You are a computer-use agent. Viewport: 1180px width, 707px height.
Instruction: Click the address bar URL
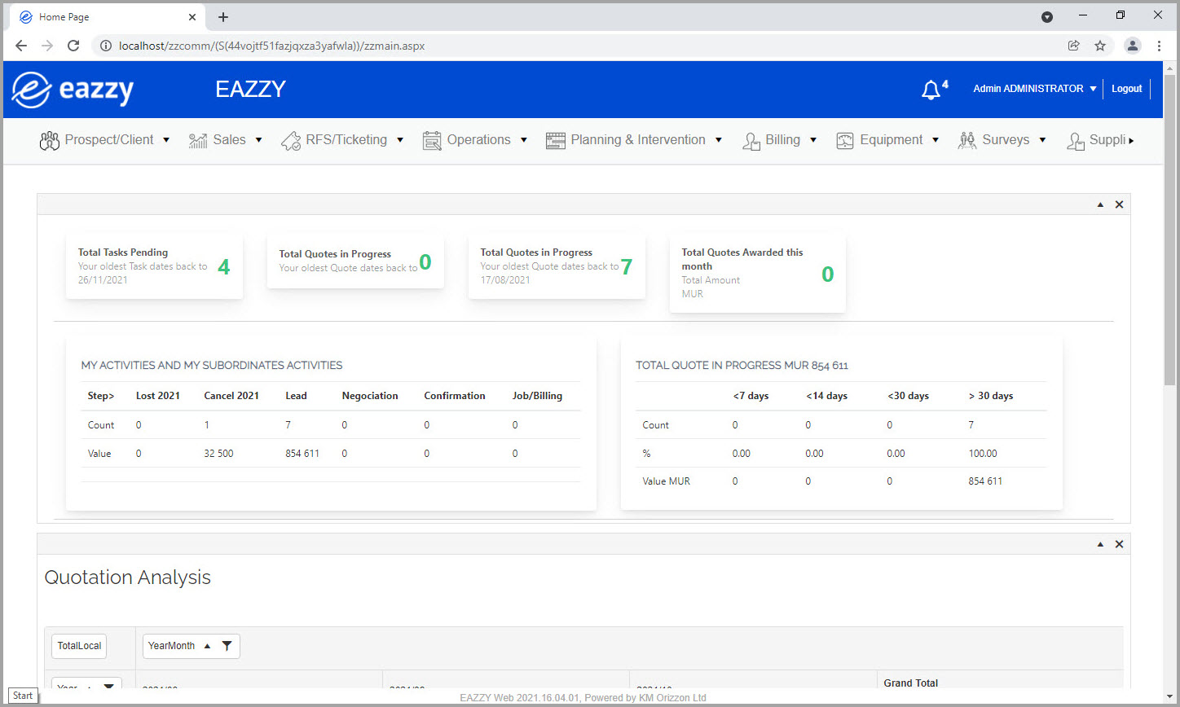pos(271,46)
